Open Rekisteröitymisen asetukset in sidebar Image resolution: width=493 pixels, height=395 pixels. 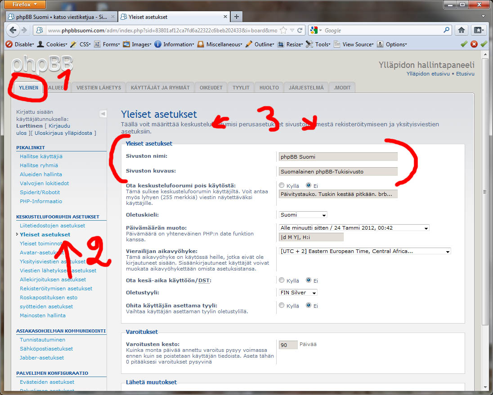coord(56,288)
